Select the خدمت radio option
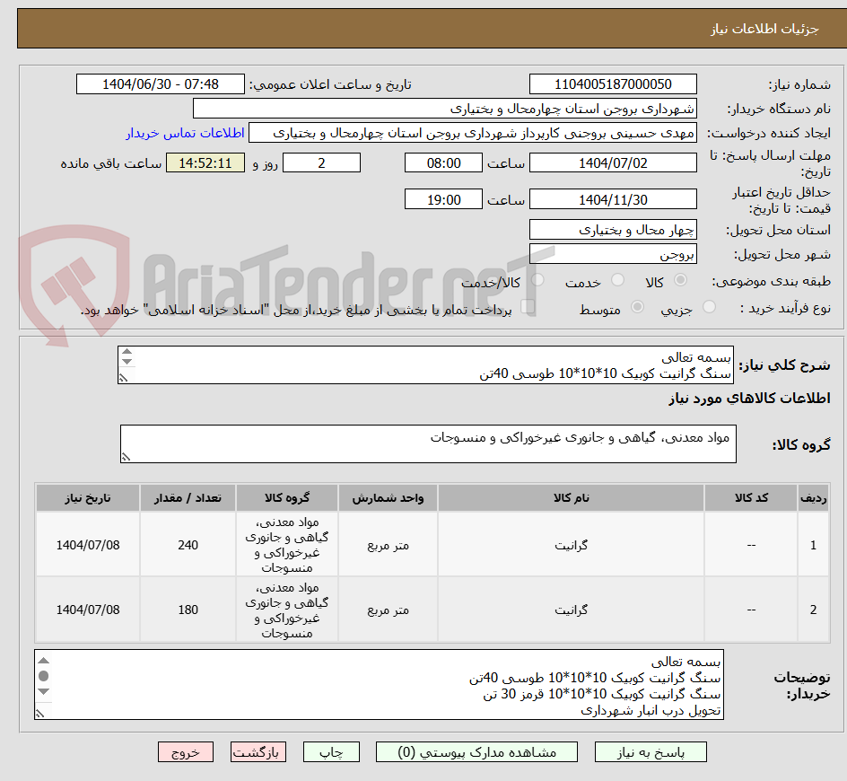The width and height of the screenshot is (847, 781). click(x=617, y=280)
